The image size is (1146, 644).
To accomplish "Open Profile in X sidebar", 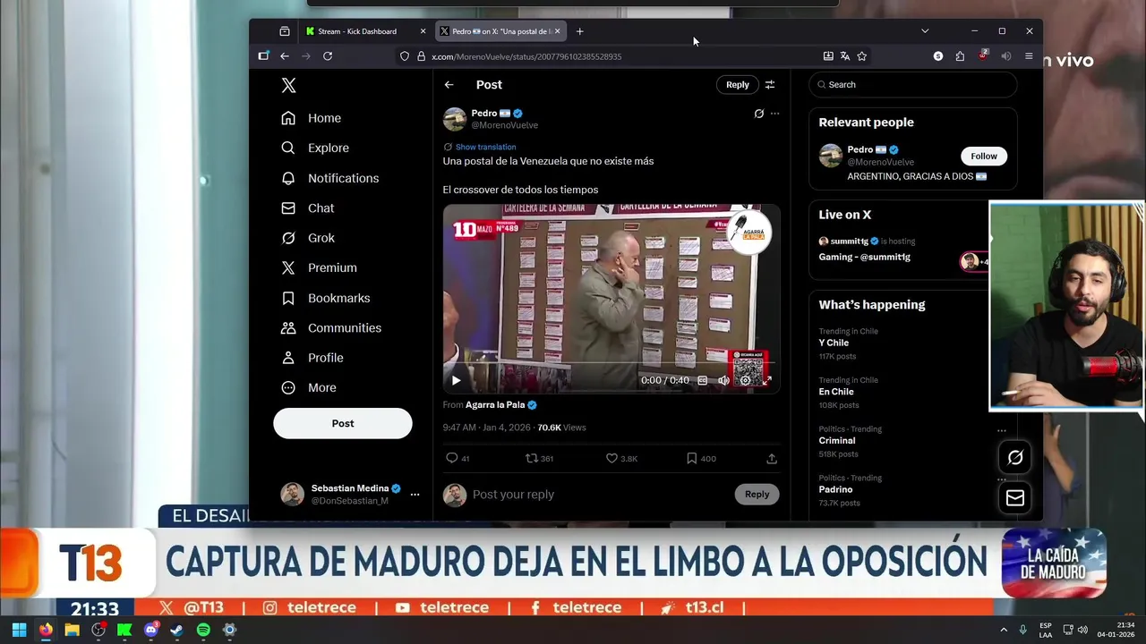I will (312, 358).
